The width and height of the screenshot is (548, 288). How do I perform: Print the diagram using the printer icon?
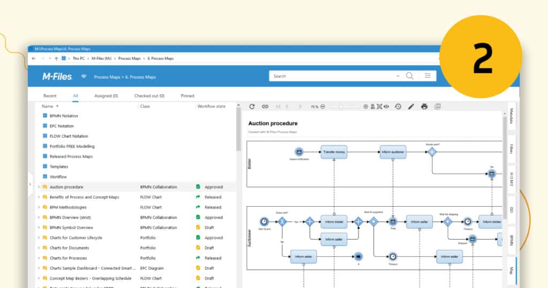[424, 107]
